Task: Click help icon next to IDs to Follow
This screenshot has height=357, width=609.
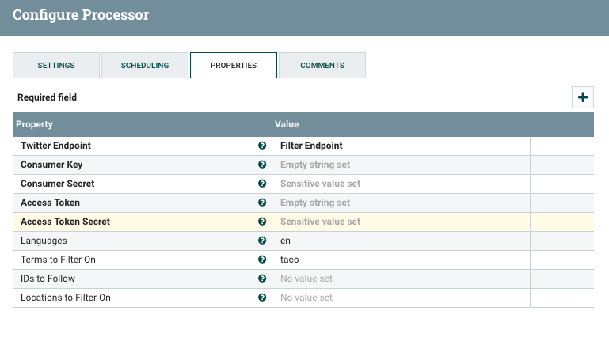Action: click(261, 279)
